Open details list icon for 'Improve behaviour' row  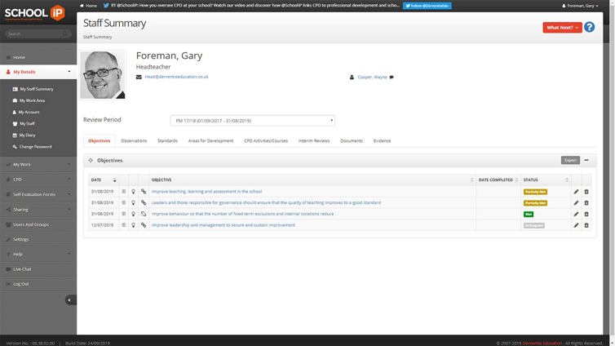[123, 214]
